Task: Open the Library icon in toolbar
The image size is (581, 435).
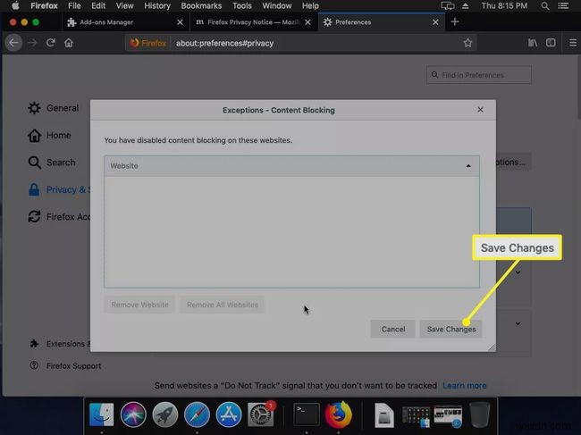Action: [x=533, y=43]
